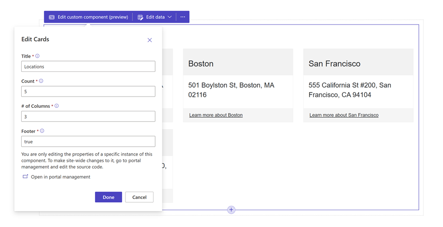Image resolution: width=443 pixels, height=227 pixels.
Task: Click the Footer field info icon
Action: [42, 131]
